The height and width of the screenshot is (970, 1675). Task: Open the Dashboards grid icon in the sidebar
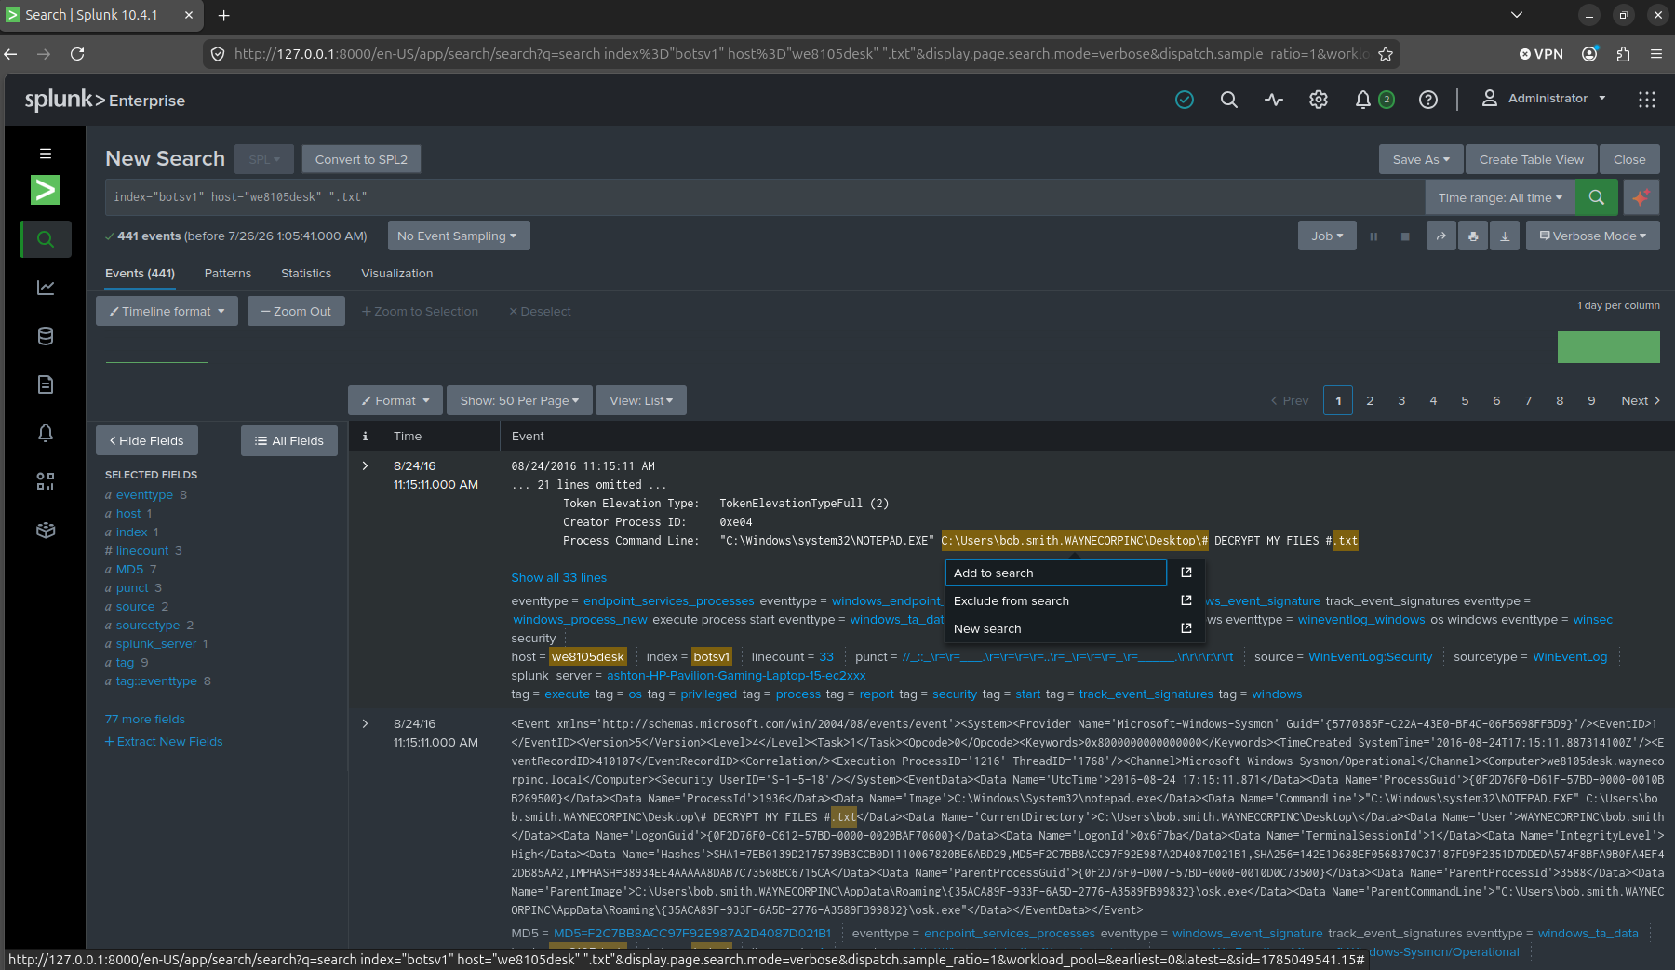(x=46, y=481)
